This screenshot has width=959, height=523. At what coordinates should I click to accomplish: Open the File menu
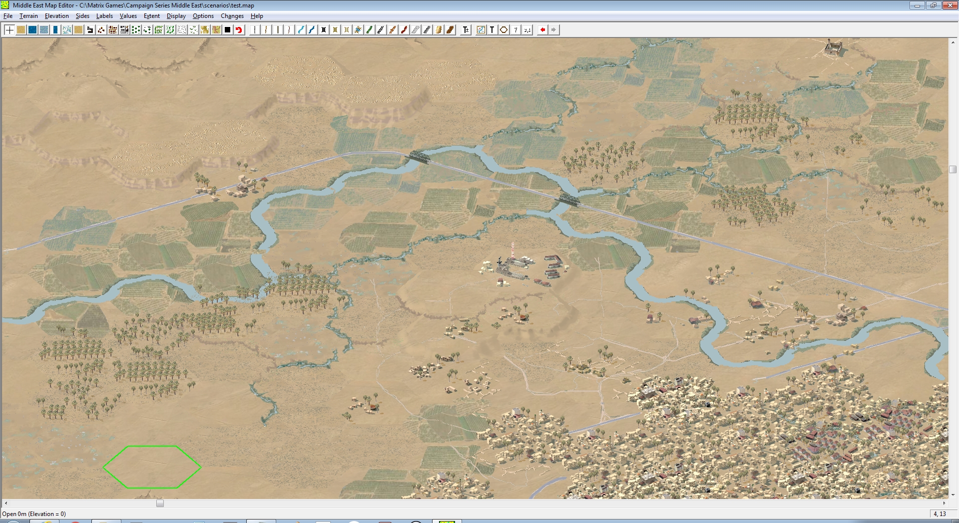[x=8, y=16]
